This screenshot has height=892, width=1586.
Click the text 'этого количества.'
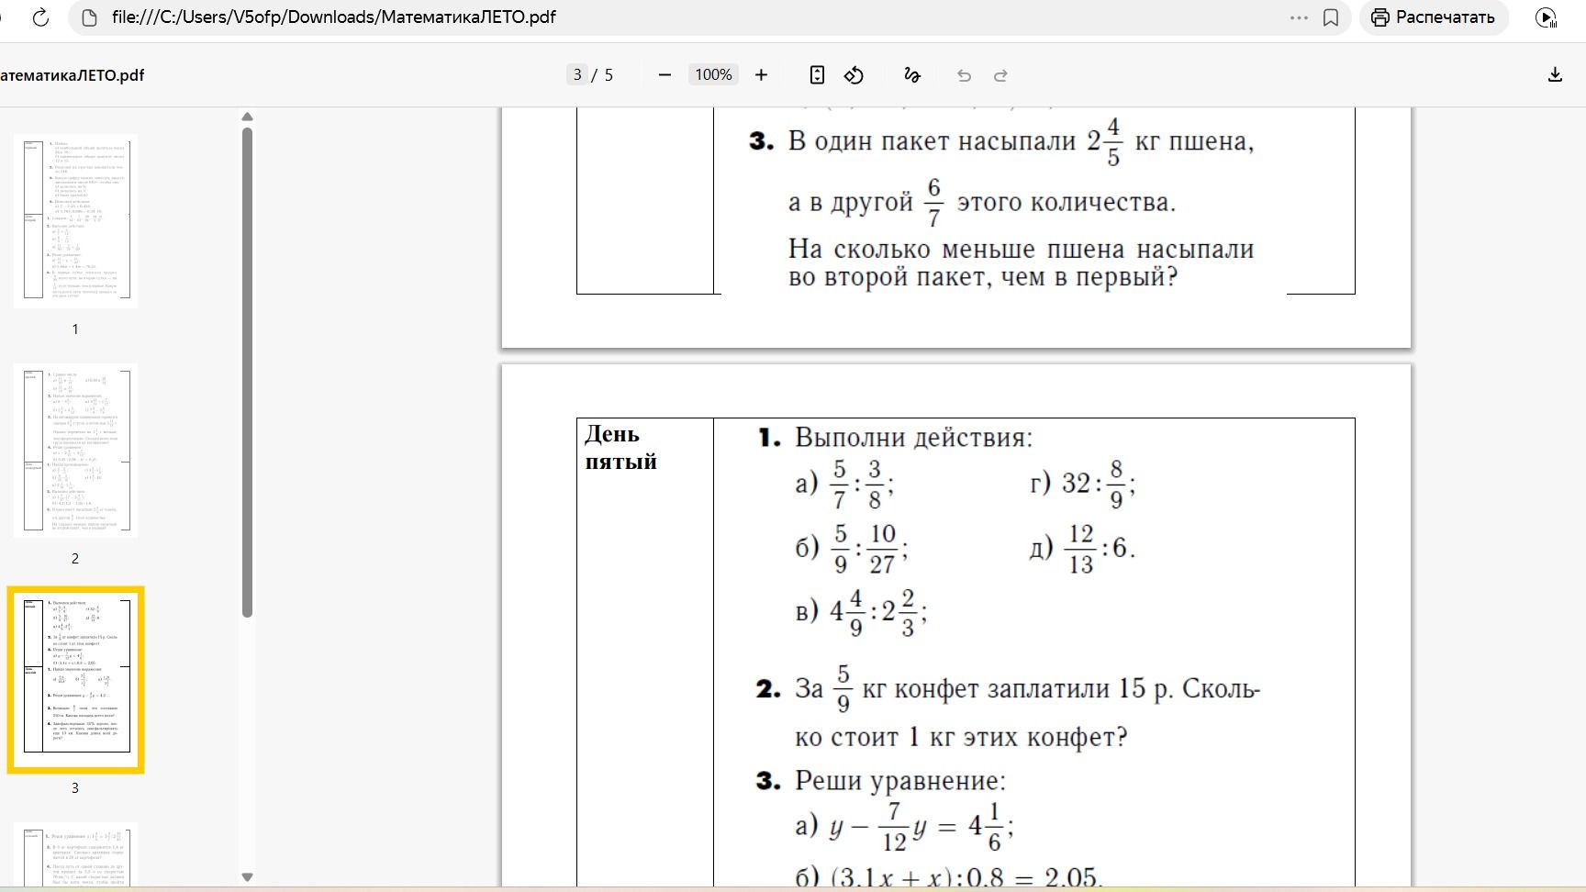(x=1067, y=202)
